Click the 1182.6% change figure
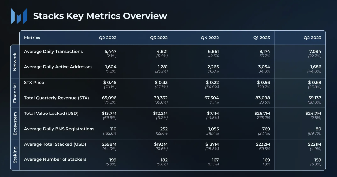The image size is (337, 177). [x=109, y=133]
